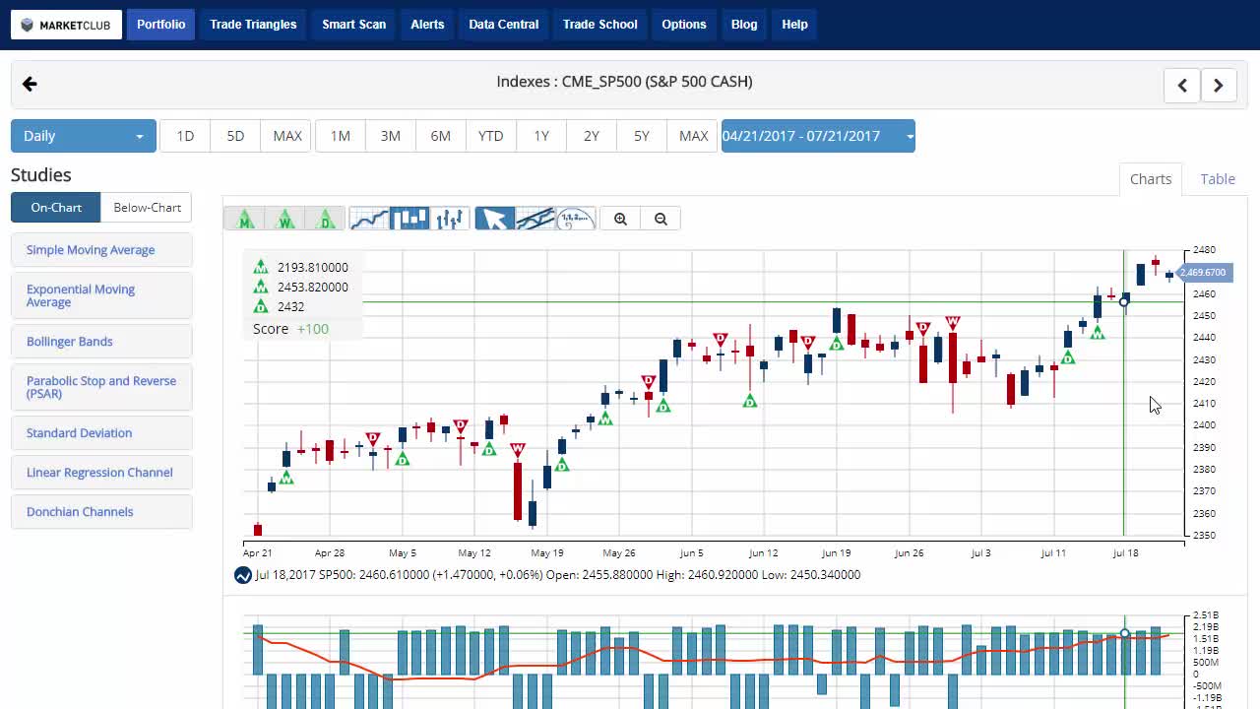Screen dimensions: 1260x709
Task: Set chart range to 1M
Action: [341, 136]
